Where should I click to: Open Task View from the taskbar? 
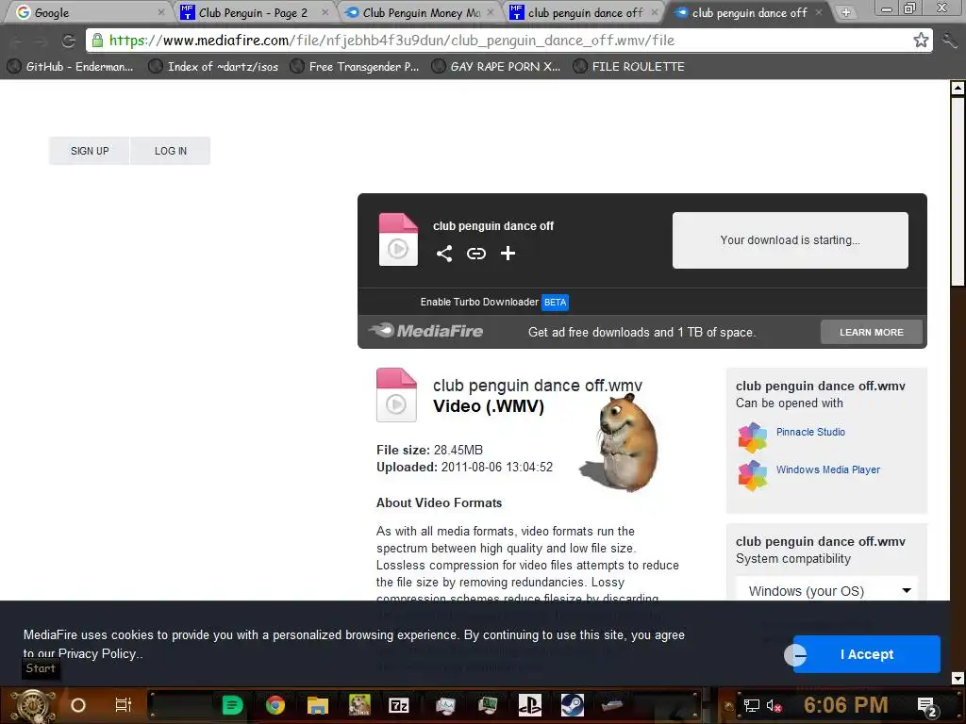124,705
